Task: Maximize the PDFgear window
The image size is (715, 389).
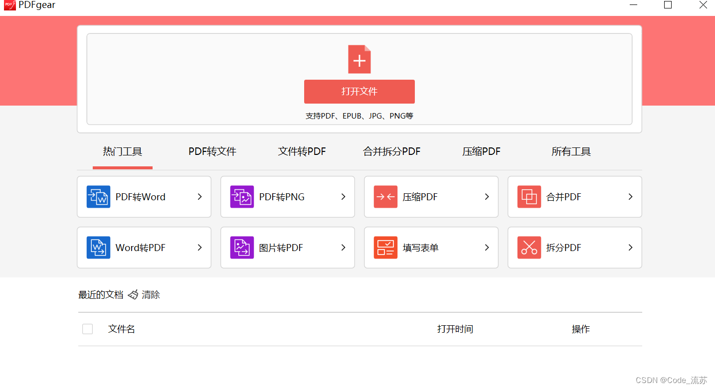Action: tap(668, 5)
